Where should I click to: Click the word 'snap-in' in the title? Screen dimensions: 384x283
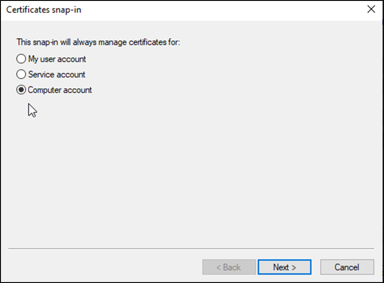66,10
